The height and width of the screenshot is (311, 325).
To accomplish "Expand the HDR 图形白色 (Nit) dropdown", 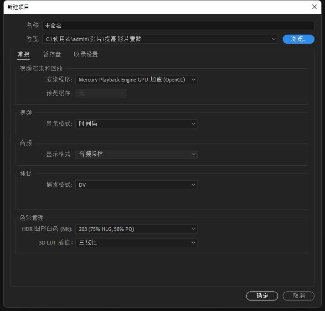I will click(x=136, y=229).
